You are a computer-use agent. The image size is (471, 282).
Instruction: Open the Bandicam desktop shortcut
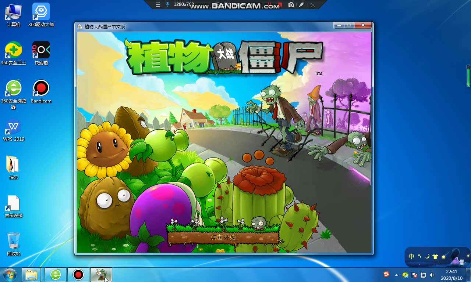41,91
